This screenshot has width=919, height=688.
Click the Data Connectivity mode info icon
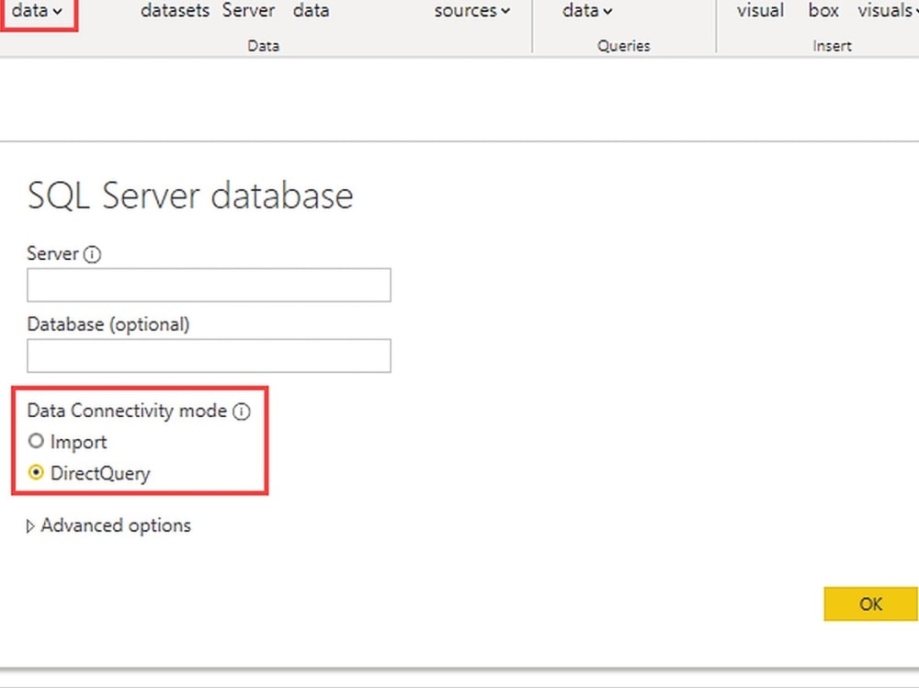(242, 412)
